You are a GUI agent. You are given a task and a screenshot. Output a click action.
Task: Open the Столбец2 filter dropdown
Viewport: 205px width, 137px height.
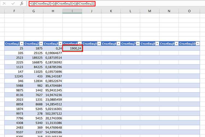41,44
